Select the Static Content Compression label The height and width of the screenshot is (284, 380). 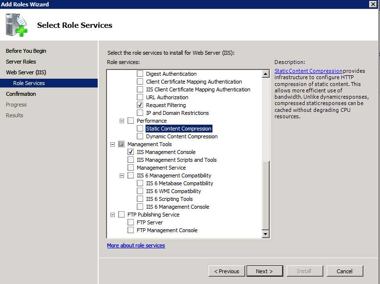(x=179, y=129)
